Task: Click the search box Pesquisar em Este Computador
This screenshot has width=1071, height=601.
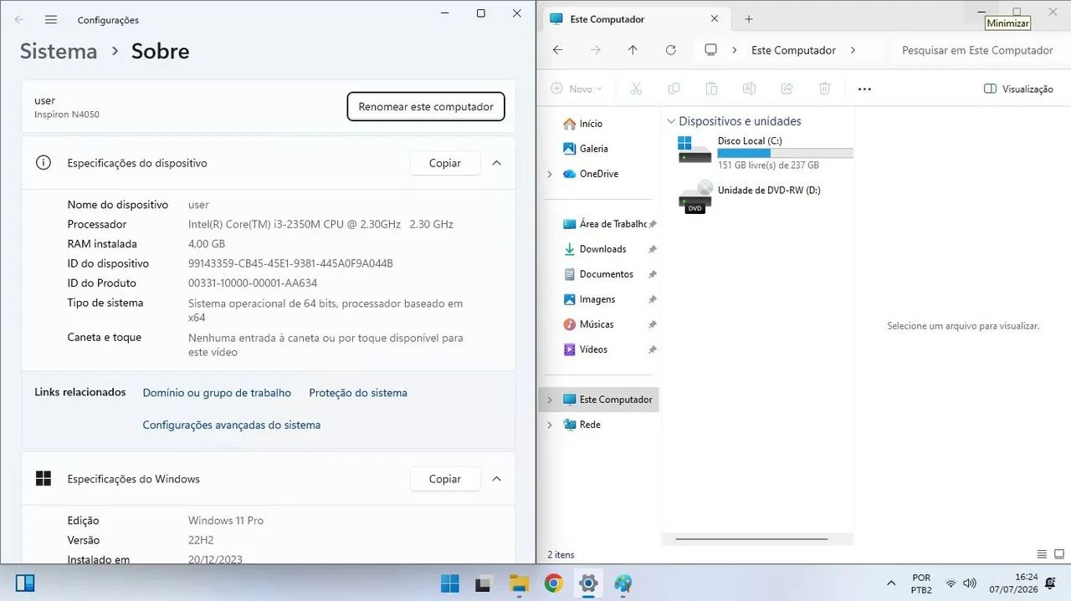Action: [x=977, y=50]
